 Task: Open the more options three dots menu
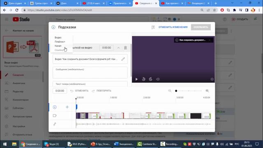[231, 31]
